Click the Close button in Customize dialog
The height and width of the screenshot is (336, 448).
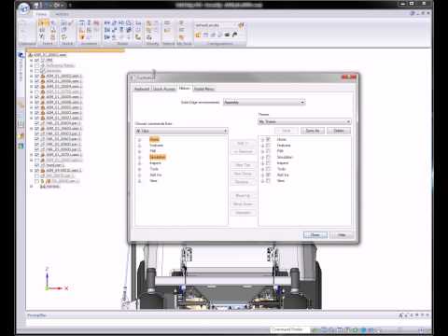click(x=315, y=235)
